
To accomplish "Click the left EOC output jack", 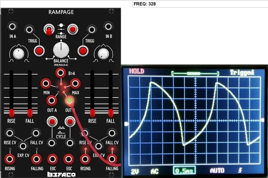I will (53, 159).
